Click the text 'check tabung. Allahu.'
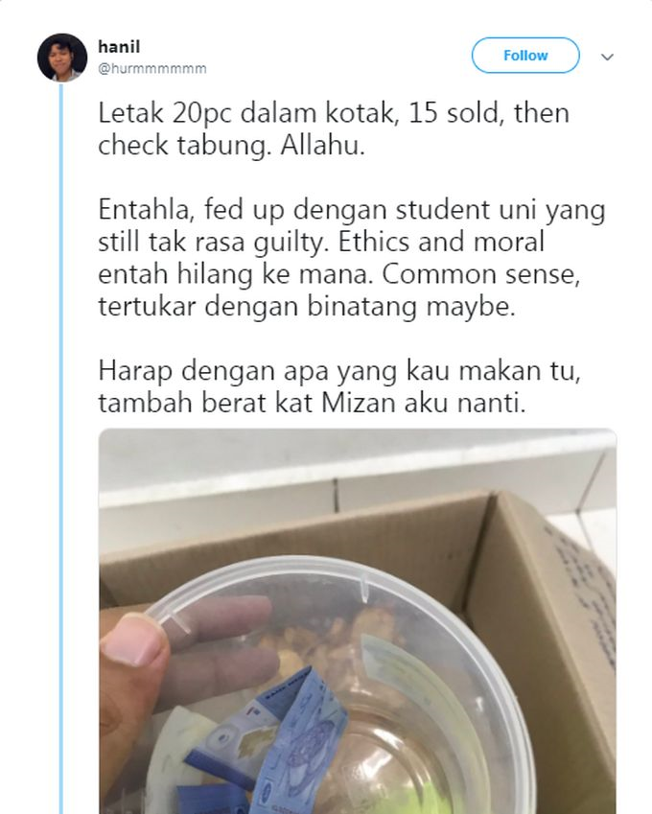The image size is (652, 814). (x=231, y=146)
